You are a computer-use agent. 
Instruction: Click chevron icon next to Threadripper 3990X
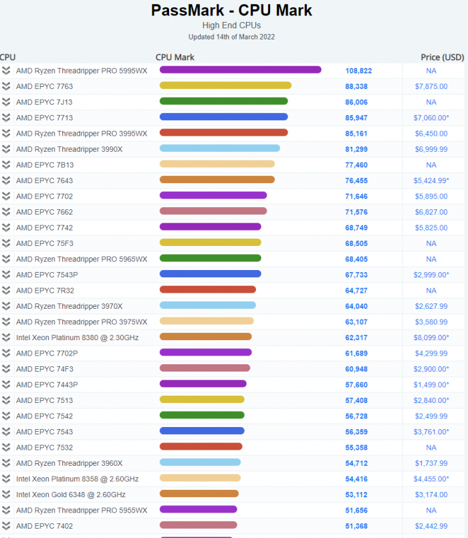click(x=6, y=149)
